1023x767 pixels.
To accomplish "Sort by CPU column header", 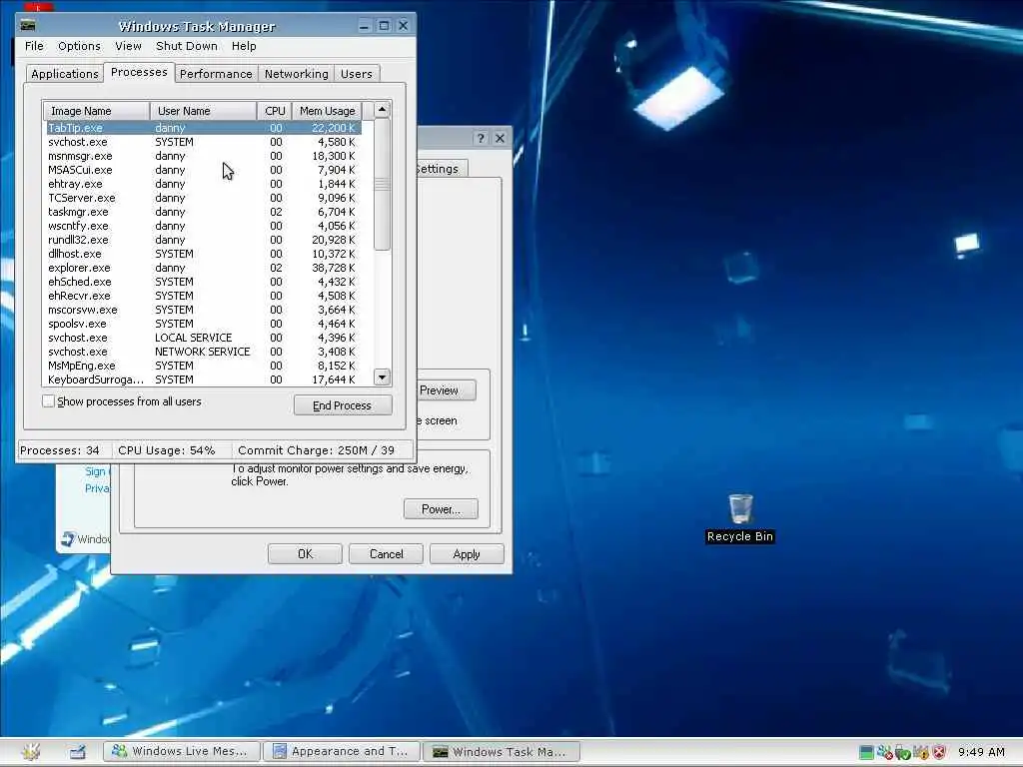I will coord(275,111).
